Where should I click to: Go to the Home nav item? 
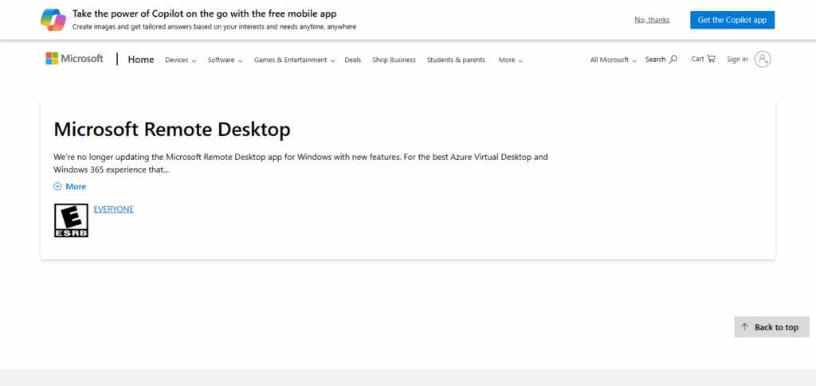tap(141, 60)
